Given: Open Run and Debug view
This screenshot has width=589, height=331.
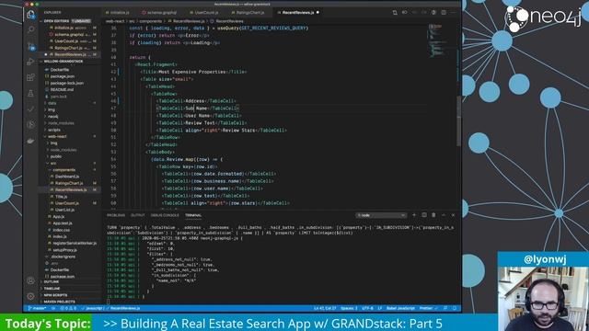Looking at the screenshot, I should point(30,62).
